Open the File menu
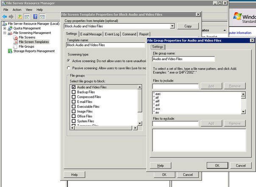256x187 pixels. [x=6, y=10]
